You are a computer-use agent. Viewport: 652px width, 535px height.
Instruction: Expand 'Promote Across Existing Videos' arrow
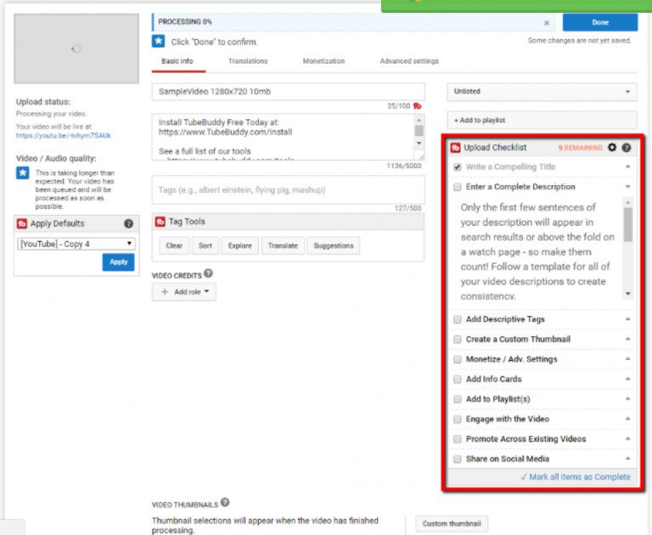point(628,438)
